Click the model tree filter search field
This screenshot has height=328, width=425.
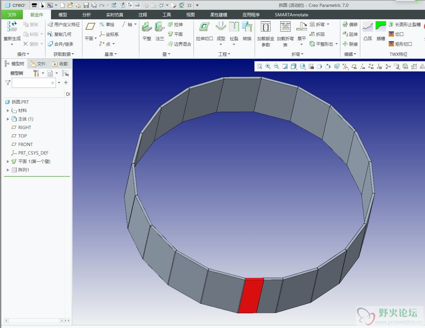click(31, 83)
